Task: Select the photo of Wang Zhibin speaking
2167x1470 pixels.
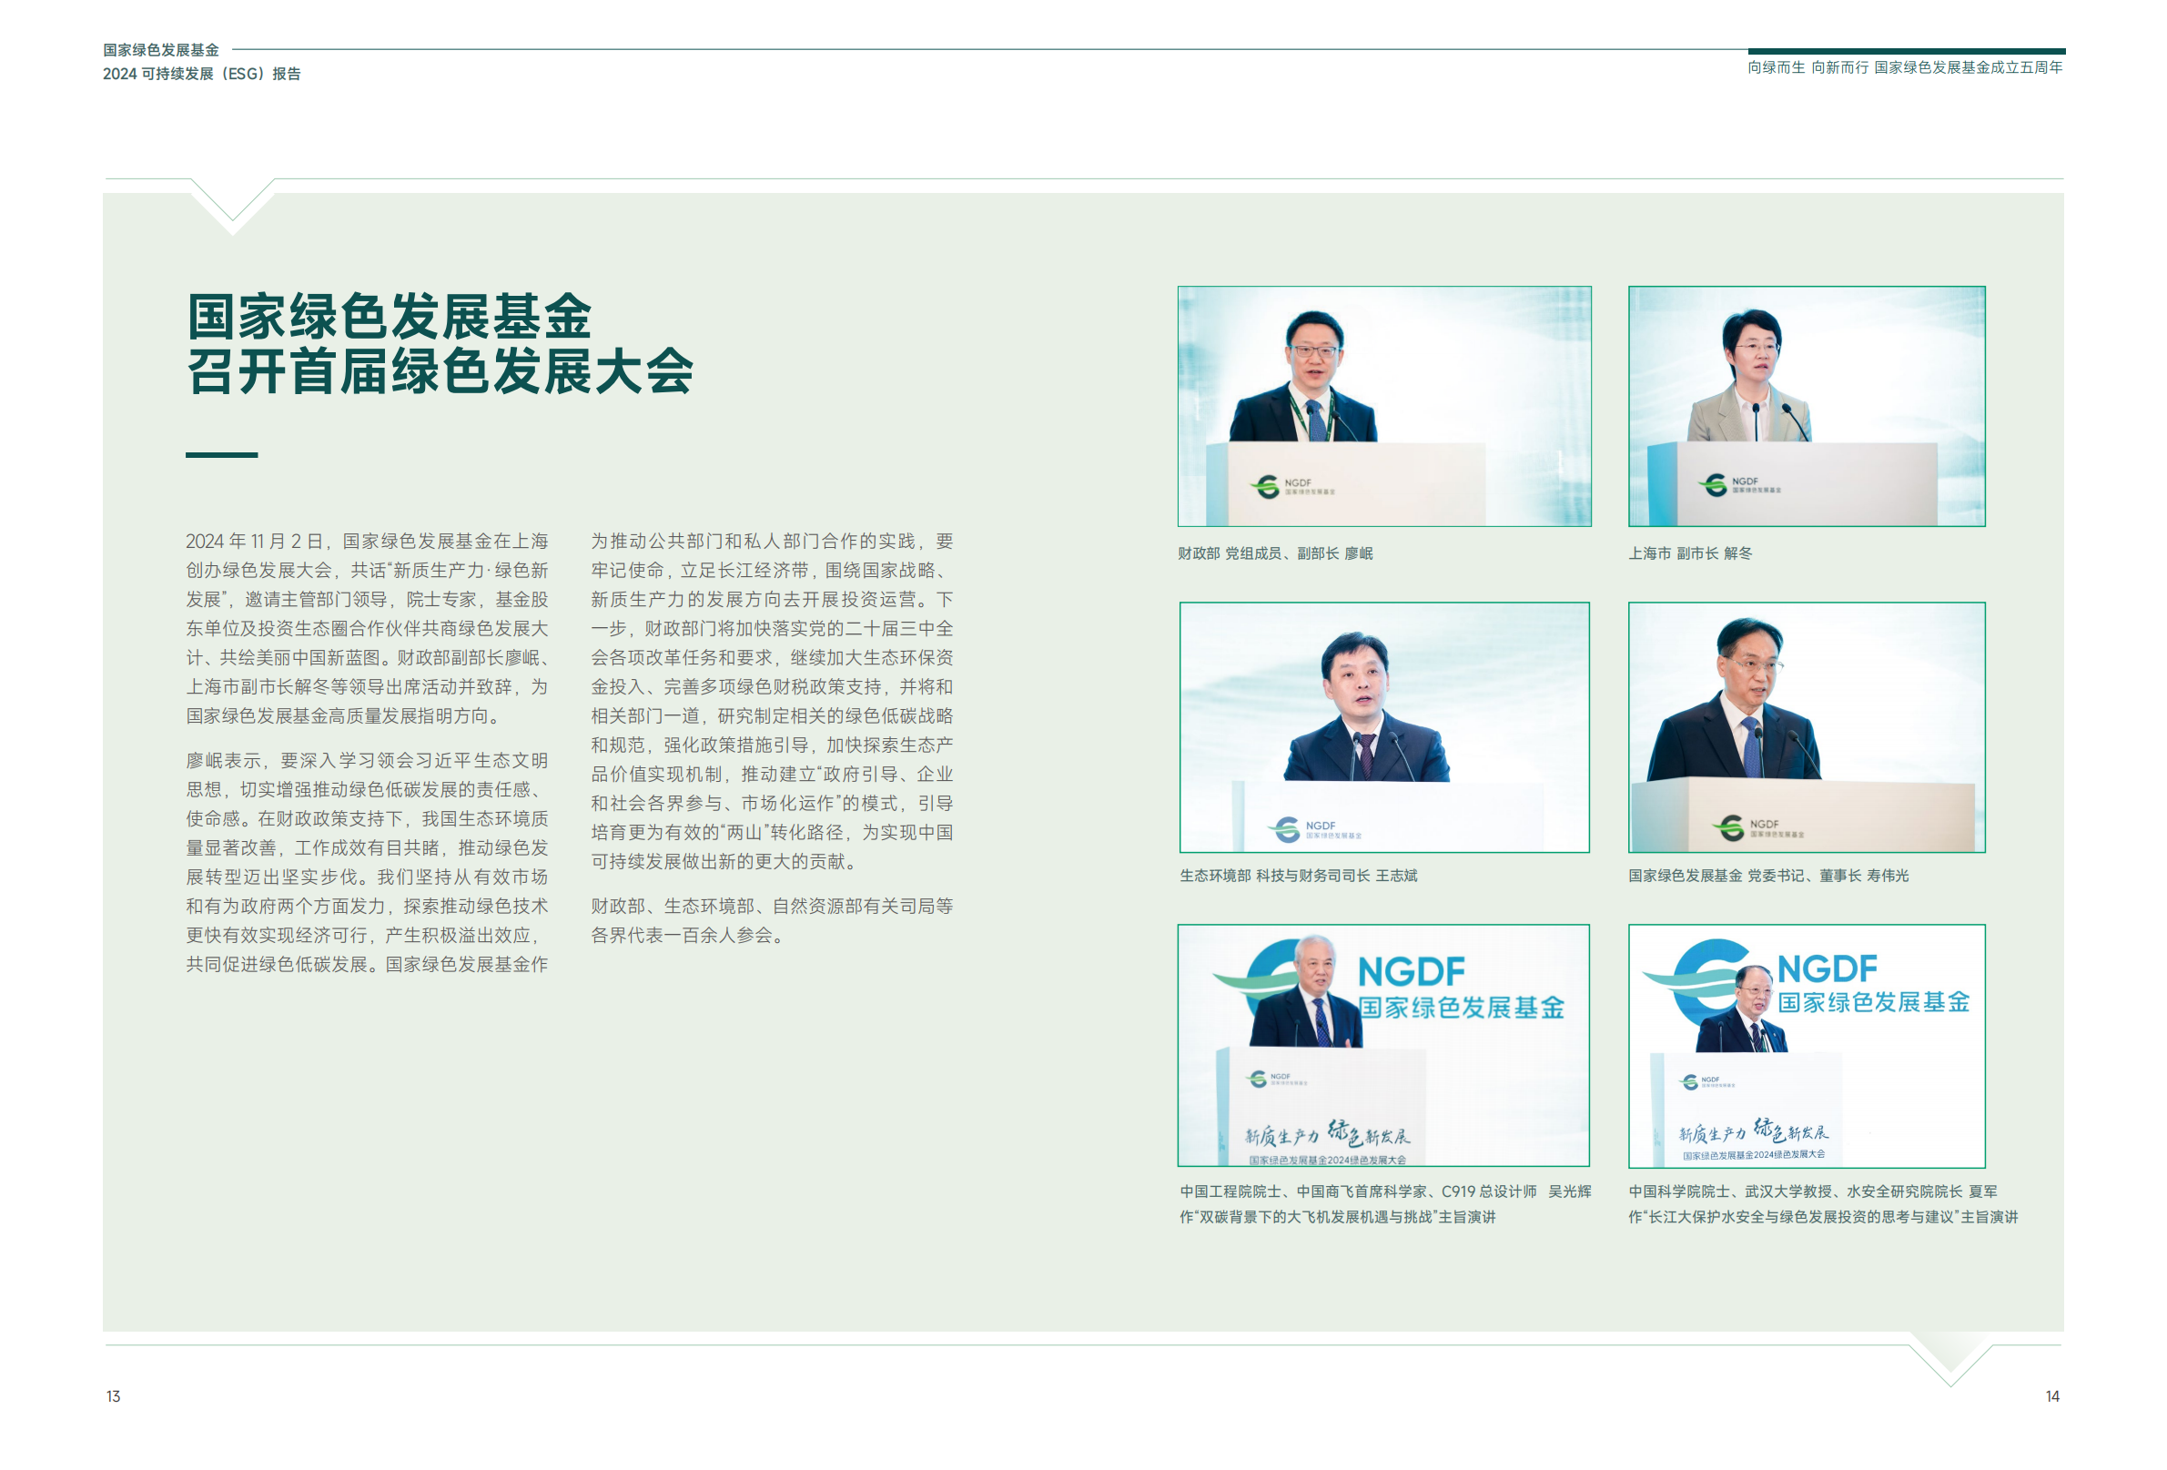Action: [1383, 726]
